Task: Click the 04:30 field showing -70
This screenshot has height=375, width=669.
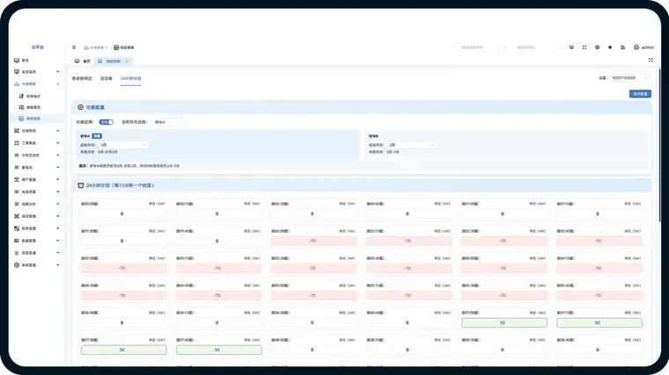Action: [123, 296]
